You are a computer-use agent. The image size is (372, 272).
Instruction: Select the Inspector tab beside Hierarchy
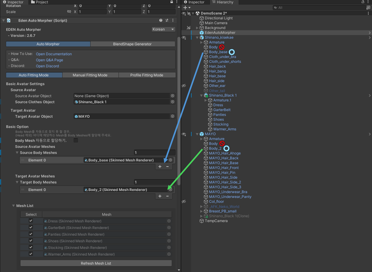coord(194,2)
